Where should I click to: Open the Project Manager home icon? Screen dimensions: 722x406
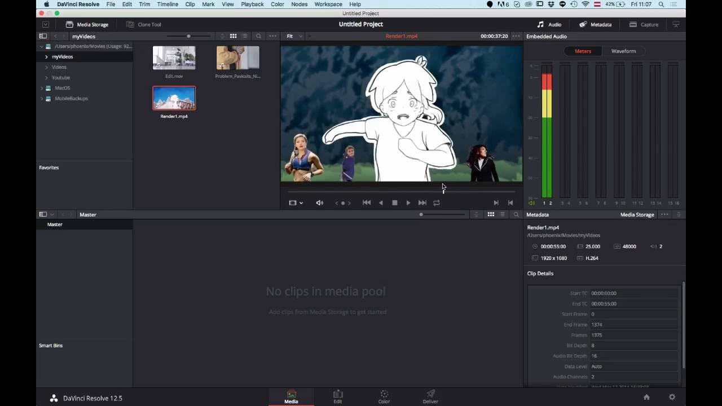click(646, 397)
